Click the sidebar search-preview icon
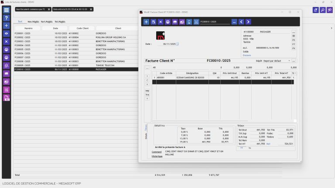 point(7,66)
